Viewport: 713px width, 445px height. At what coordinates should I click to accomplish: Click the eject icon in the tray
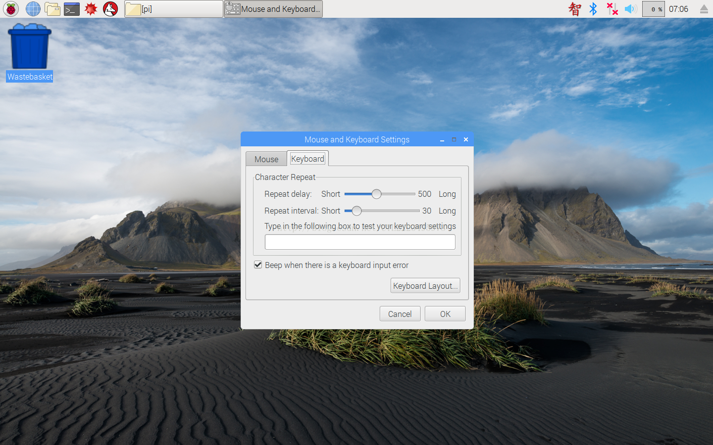(704, 9)
